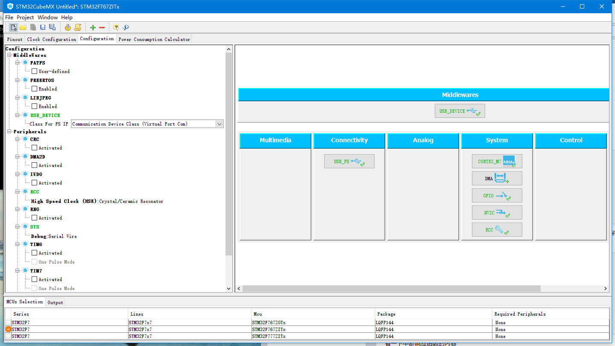Enable the FREERTOS checkbox
Viewport: 615px width, 346px height.
[35, 89]
